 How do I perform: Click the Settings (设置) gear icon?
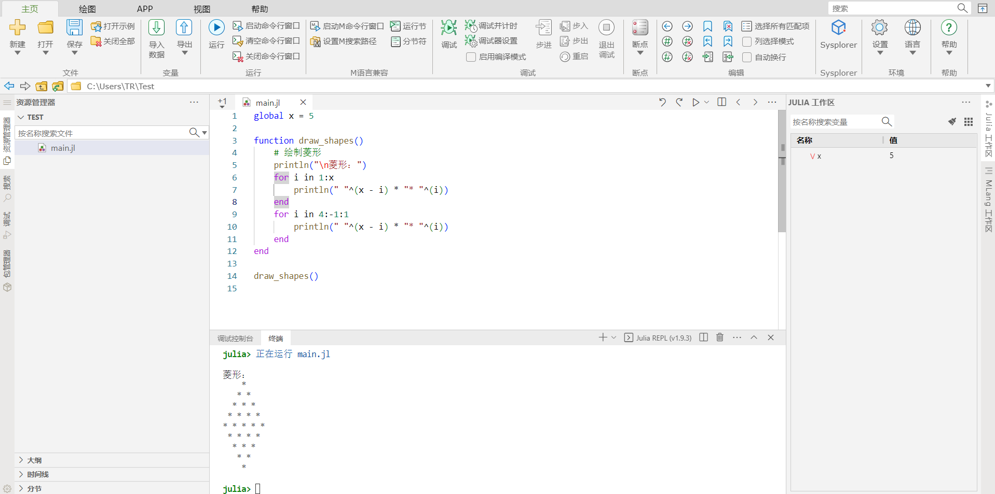[x=880, y=27]
